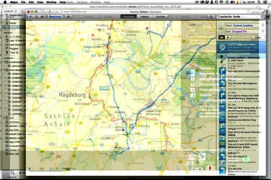
Task: Open the View menu
Action: [x=40, y=2]
